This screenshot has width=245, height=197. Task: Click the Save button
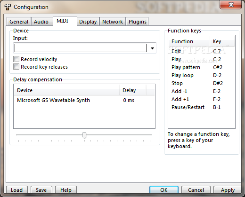41,190
